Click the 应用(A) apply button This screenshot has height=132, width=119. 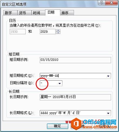coord(105,126)
